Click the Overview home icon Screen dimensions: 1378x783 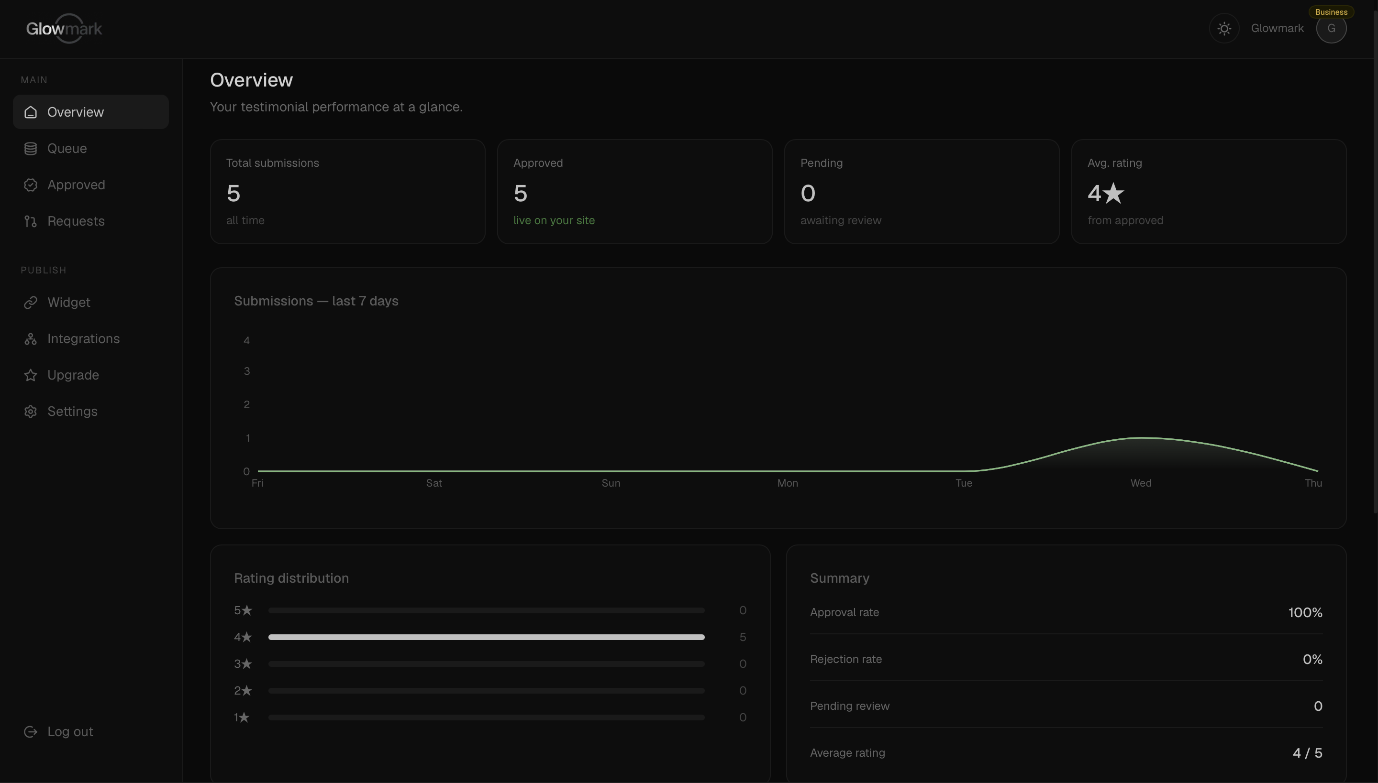[31, 112]
